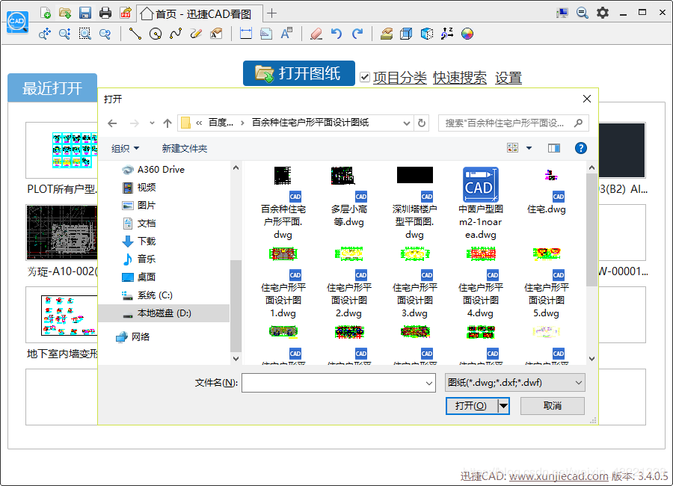Click the 取消 button
The height and width of the screenshot is (486, 673).
(x=553, y=406)
